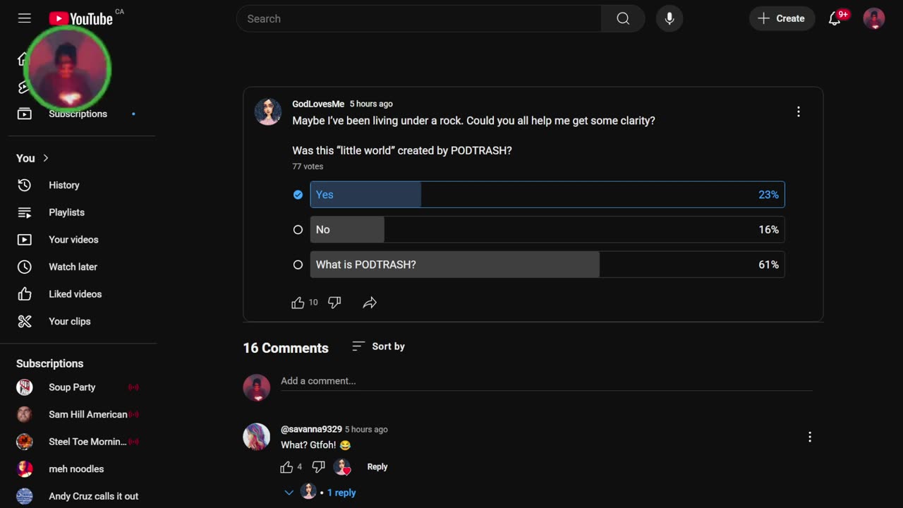Start voice search with the microphone
Screen dimensions: 903x508
[x=669, y=18]
